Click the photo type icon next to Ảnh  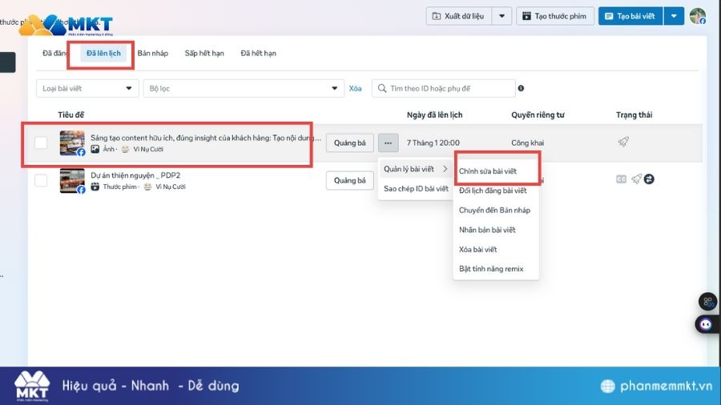point(95,149)
